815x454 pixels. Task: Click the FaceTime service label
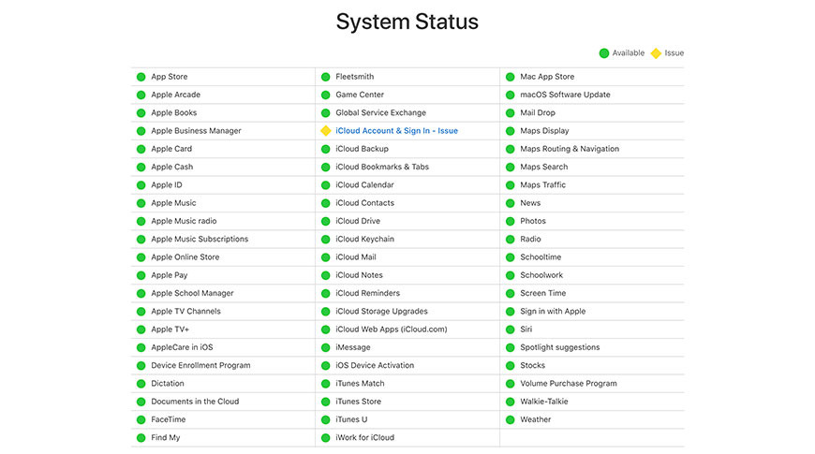pyautogui.click(x=169, y=419)
